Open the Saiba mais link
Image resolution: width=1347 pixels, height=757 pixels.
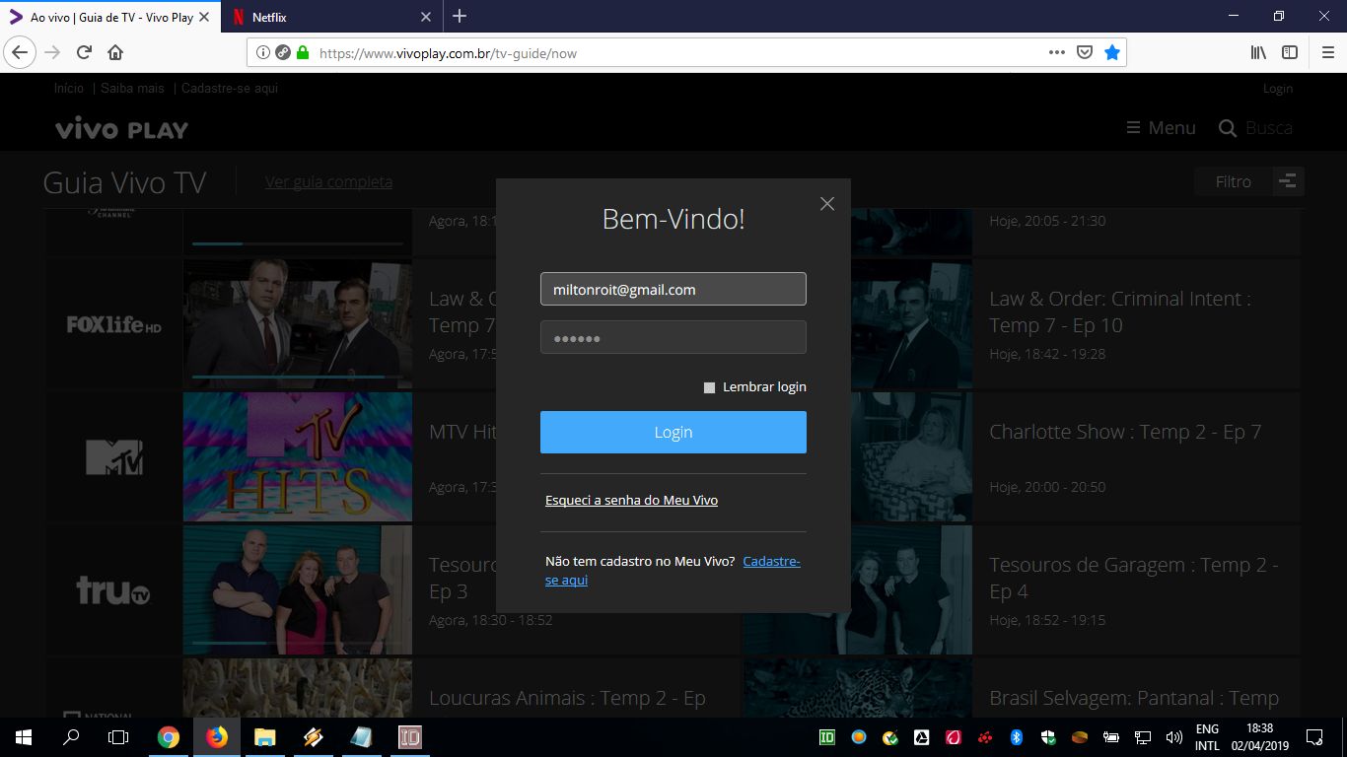[x=132, y=89]
